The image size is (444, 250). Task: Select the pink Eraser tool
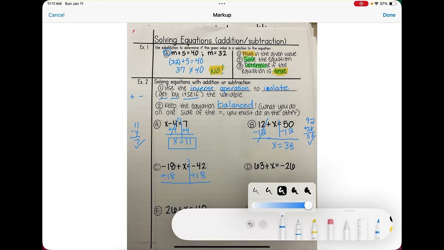pyautogui.click(x=330, y=229)
